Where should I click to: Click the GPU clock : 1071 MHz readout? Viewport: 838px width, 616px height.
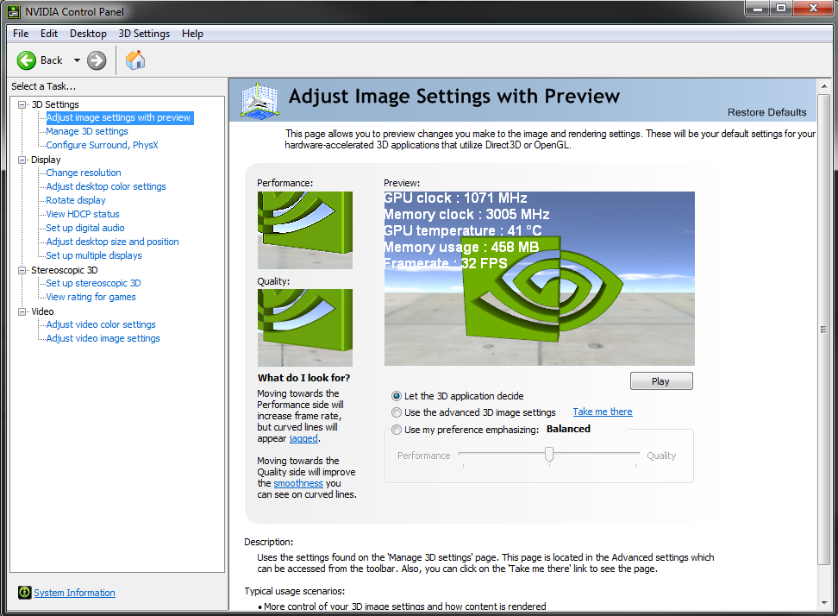coord(456,198)
